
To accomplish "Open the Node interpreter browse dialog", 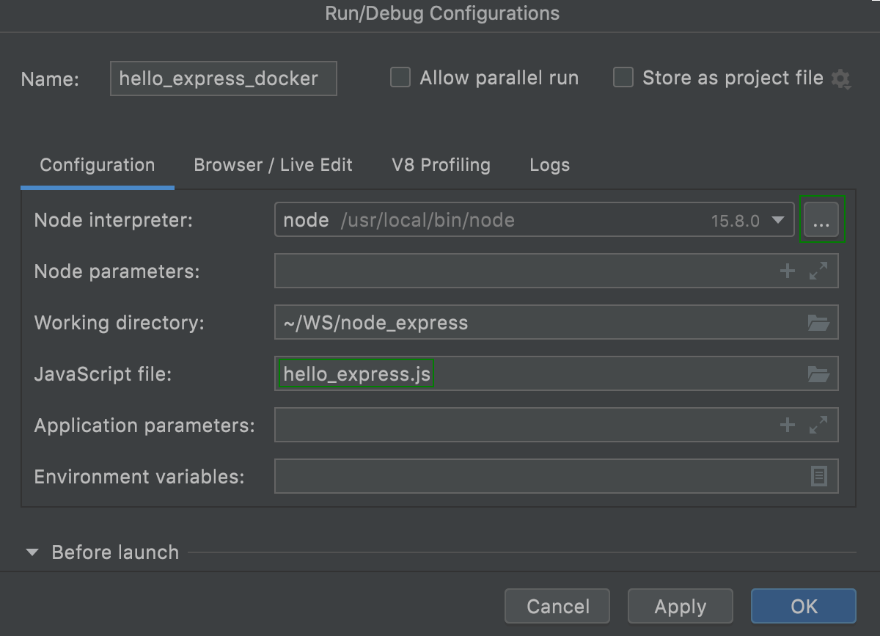I will click(x=822, y=219).
